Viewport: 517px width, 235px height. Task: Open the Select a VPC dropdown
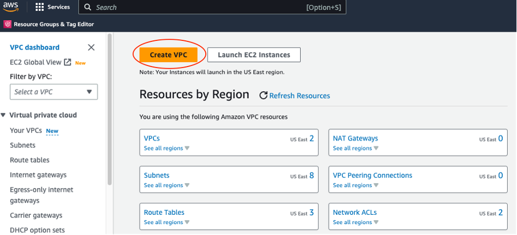coord(54,92)
